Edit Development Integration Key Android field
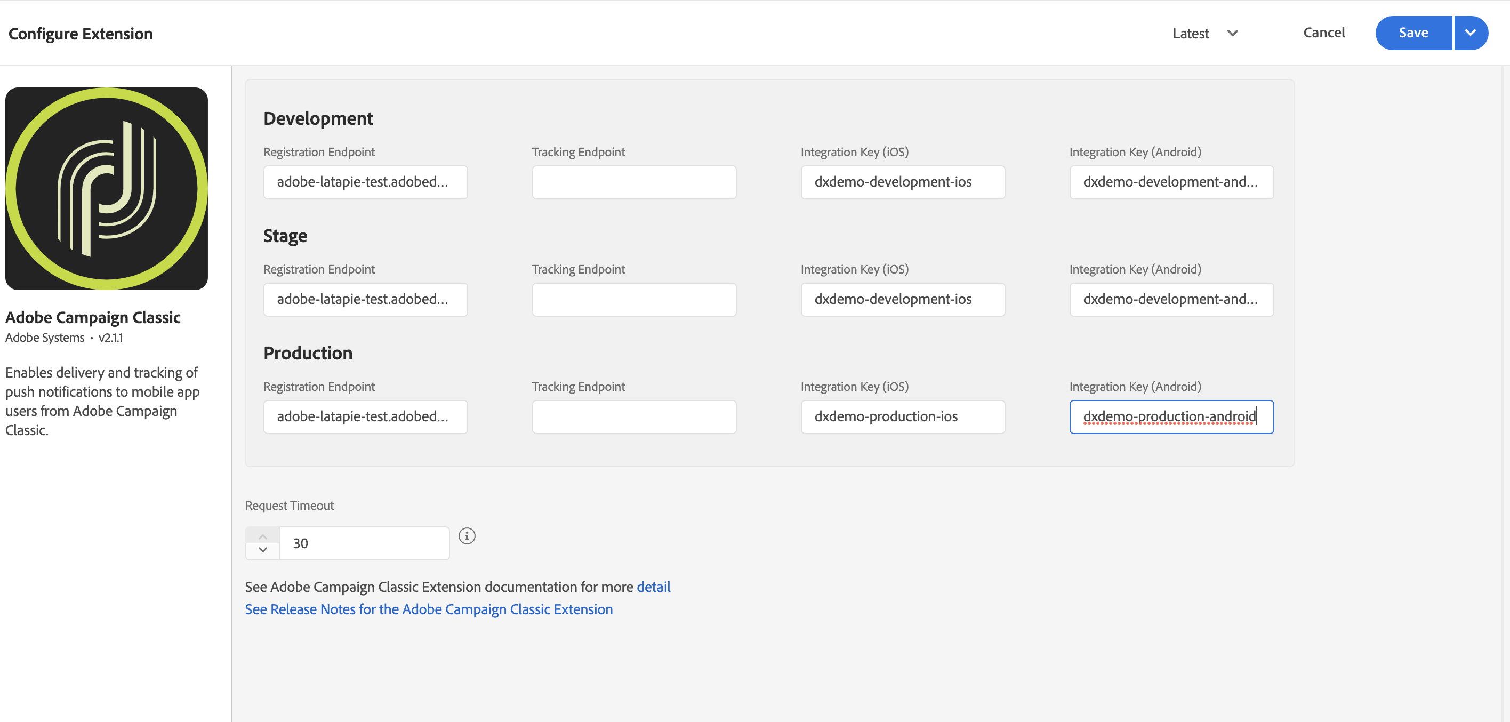1510x722 pixels. (x=1171, y=182)
